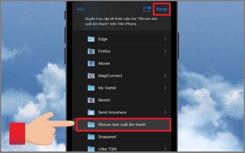Open the Edge folder icon
Screen dimensions: 245x153
tap(91, 39)
